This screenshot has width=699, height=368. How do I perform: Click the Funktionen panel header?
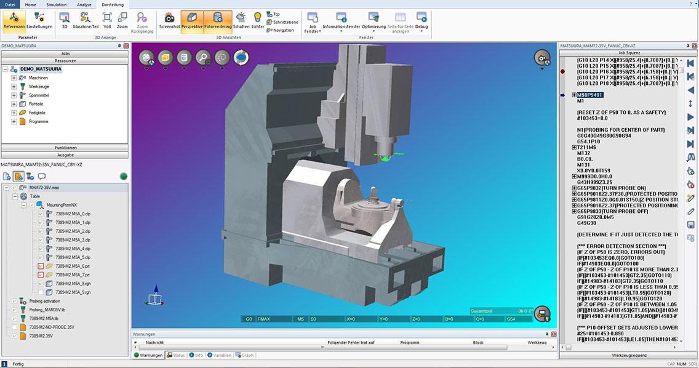(65, 148)
